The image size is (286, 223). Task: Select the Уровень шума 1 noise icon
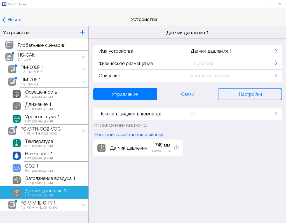click(17, 119)
